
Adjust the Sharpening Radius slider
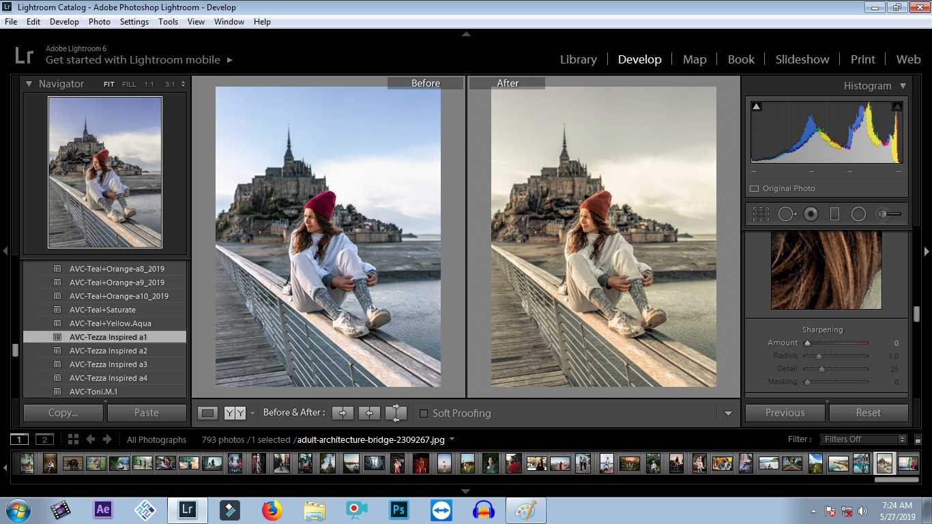[x=819, y=356]
